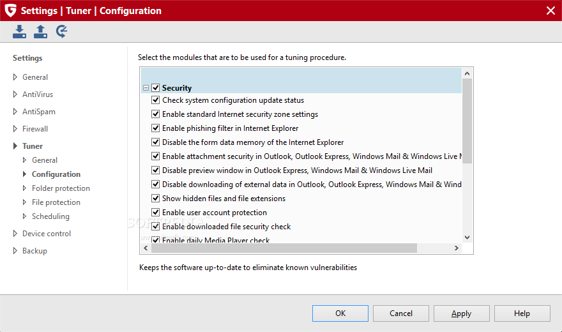The width and height of the screenshot is (562, 332).
Task: Click the G DATA shield logo
Action: tap(10, 10)
